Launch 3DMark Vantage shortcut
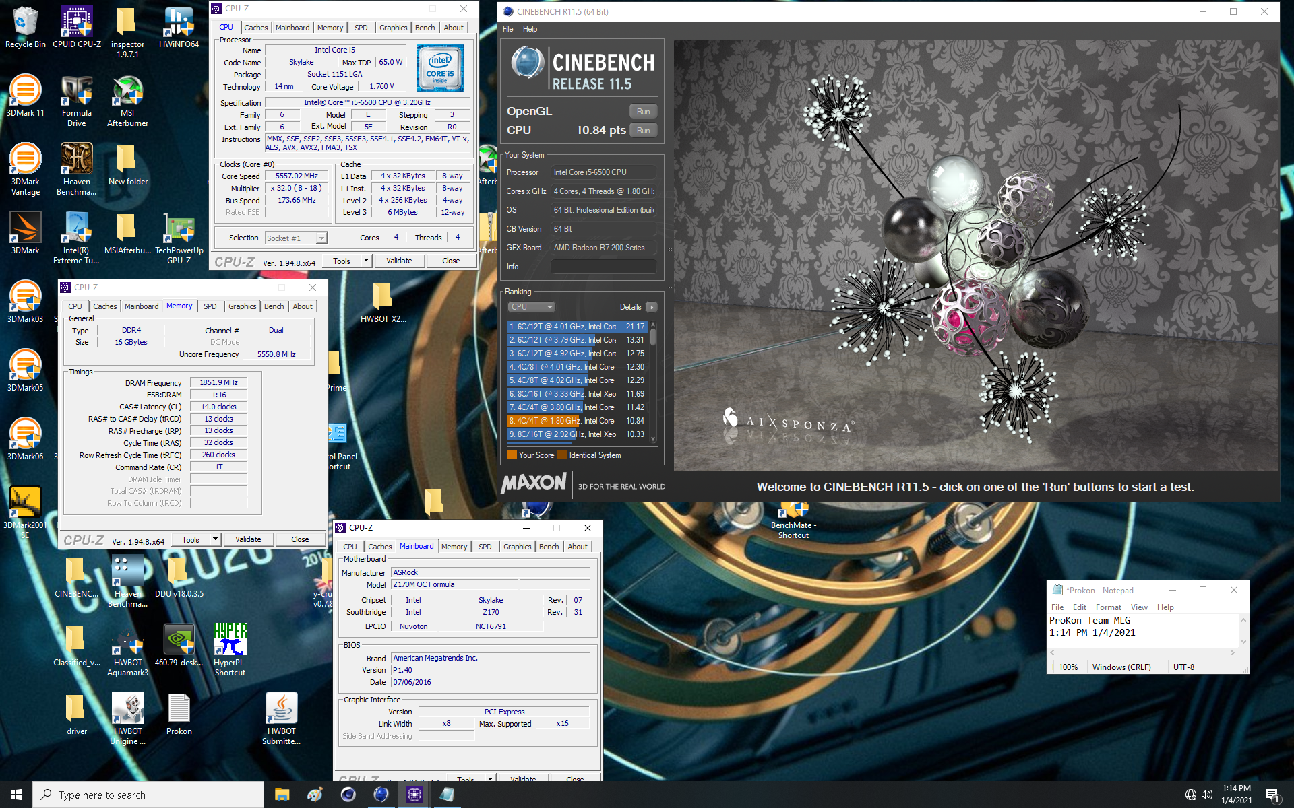Screen dimensions: 1294x808 (x=26, y=170)
